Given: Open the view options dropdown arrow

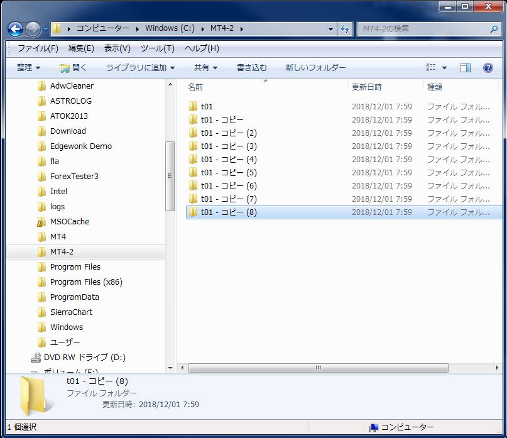Looking at the screenshot, I should click(x=444, y=68).
